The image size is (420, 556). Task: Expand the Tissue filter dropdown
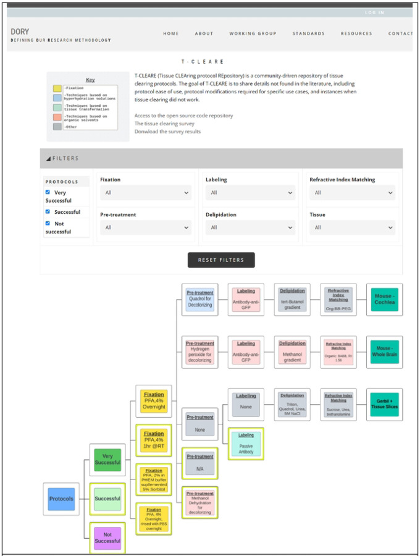pos(351,227)
